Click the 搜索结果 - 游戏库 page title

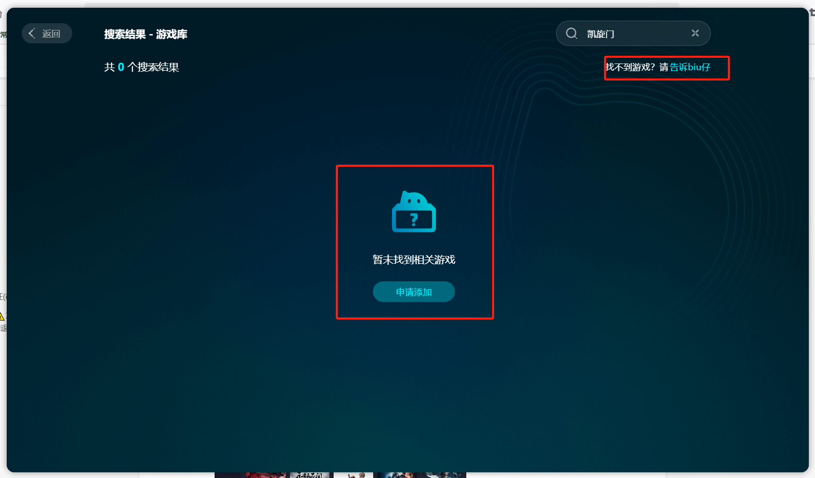(x=145, y=34)
